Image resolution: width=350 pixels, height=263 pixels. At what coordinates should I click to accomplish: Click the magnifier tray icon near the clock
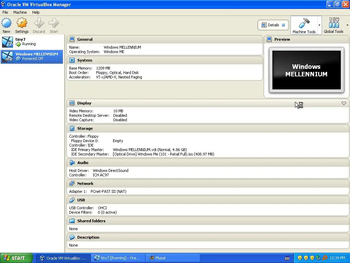tap(325, 258)
